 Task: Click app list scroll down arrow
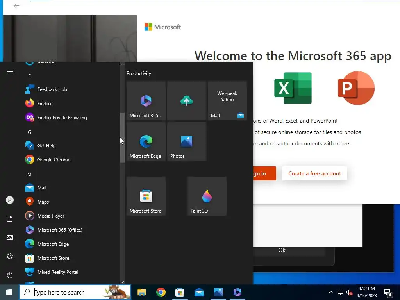[122, 282]
